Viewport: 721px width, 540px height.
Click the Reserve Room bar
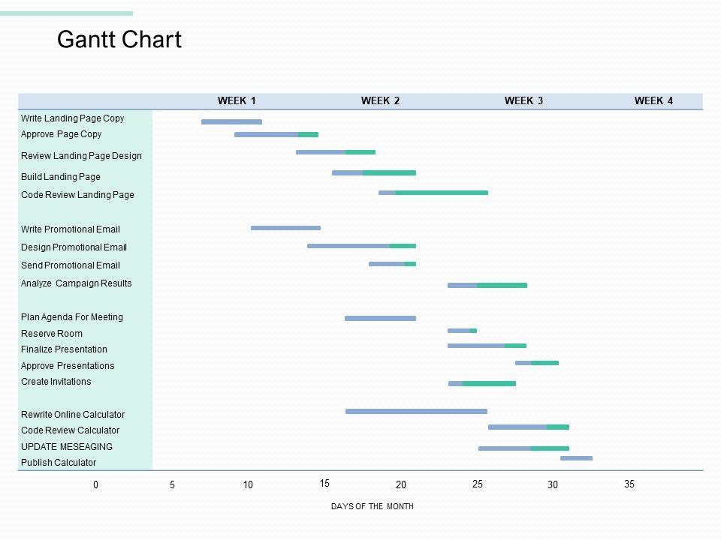[462, 330]
